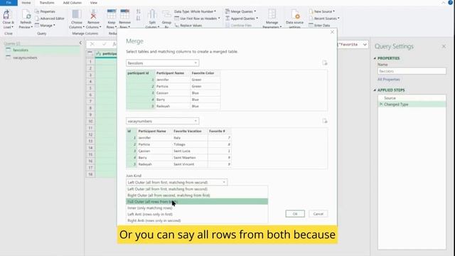Collapse the APPLIED STEPS section
Image resolution: width=455 pixels, height=256 pixels.
click(375, 90)
